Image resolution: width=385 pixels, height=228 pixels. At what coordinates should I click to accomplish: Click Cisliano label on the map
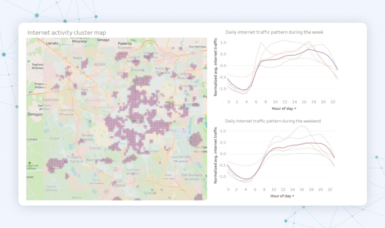coord(32,139)
